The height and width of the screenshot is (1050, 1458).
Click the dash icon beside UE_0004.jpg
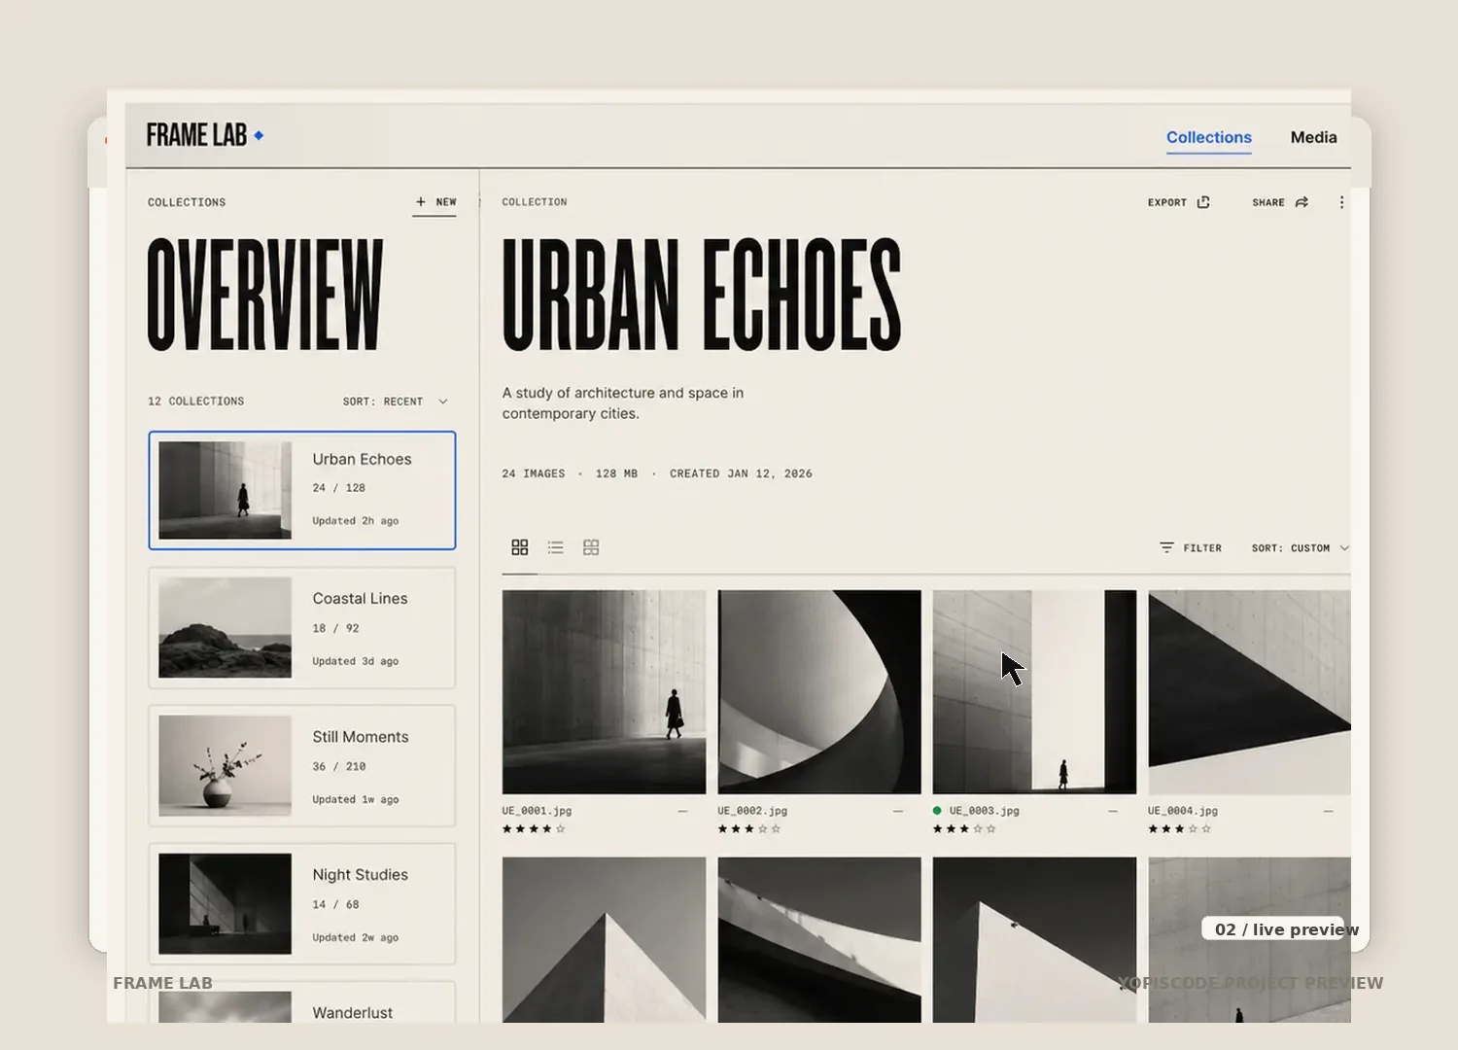coord(1329,811)
